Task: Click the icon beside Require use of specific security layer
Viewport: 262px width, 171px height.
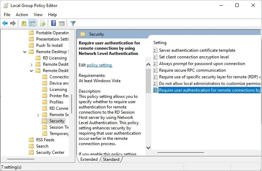Action: 155,77
